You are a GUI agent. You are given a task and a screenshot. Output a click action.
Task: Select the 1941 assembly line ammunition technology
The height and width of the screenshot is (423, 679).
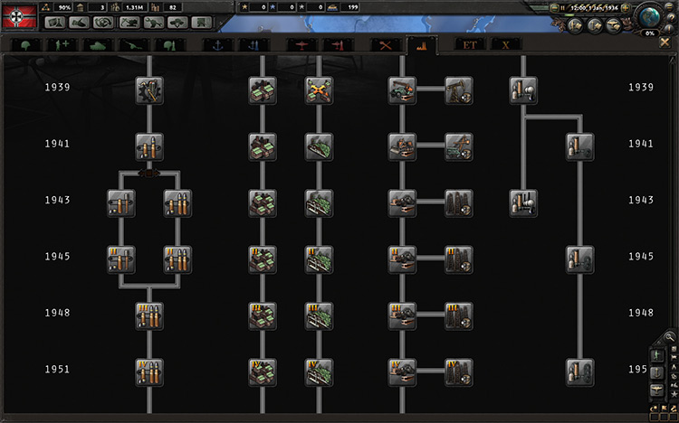149,146
